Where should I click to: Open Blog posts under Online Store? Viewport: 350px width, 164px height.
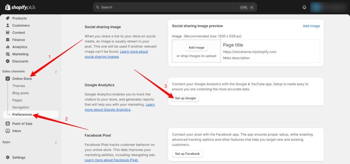click(x=21, y=93)
